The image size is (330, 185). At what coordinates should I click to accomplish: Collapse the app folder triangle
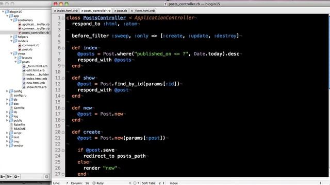point(7,16)
